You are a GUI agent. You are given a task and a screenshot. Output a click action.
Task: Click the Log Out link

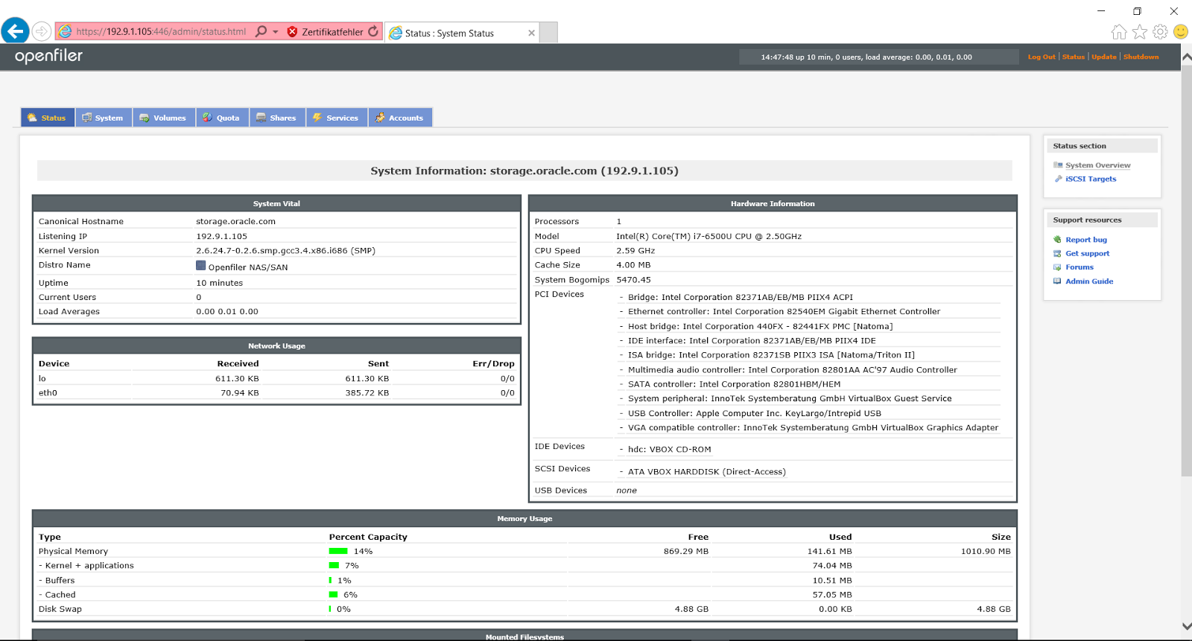coord(1042,57)
